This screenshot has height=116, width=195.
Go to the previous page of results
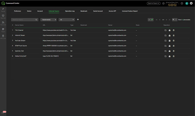pos(160,20)
